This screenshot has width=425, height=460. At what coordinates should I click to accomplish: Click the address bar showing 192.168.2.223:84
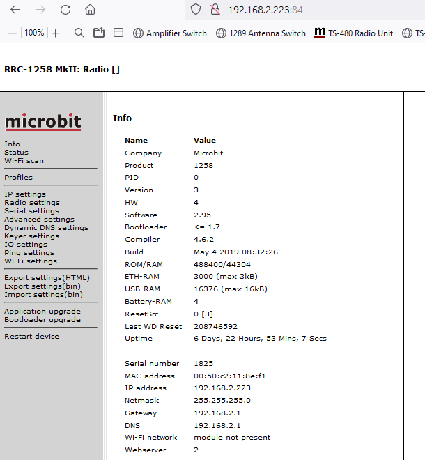coord(265,10)
